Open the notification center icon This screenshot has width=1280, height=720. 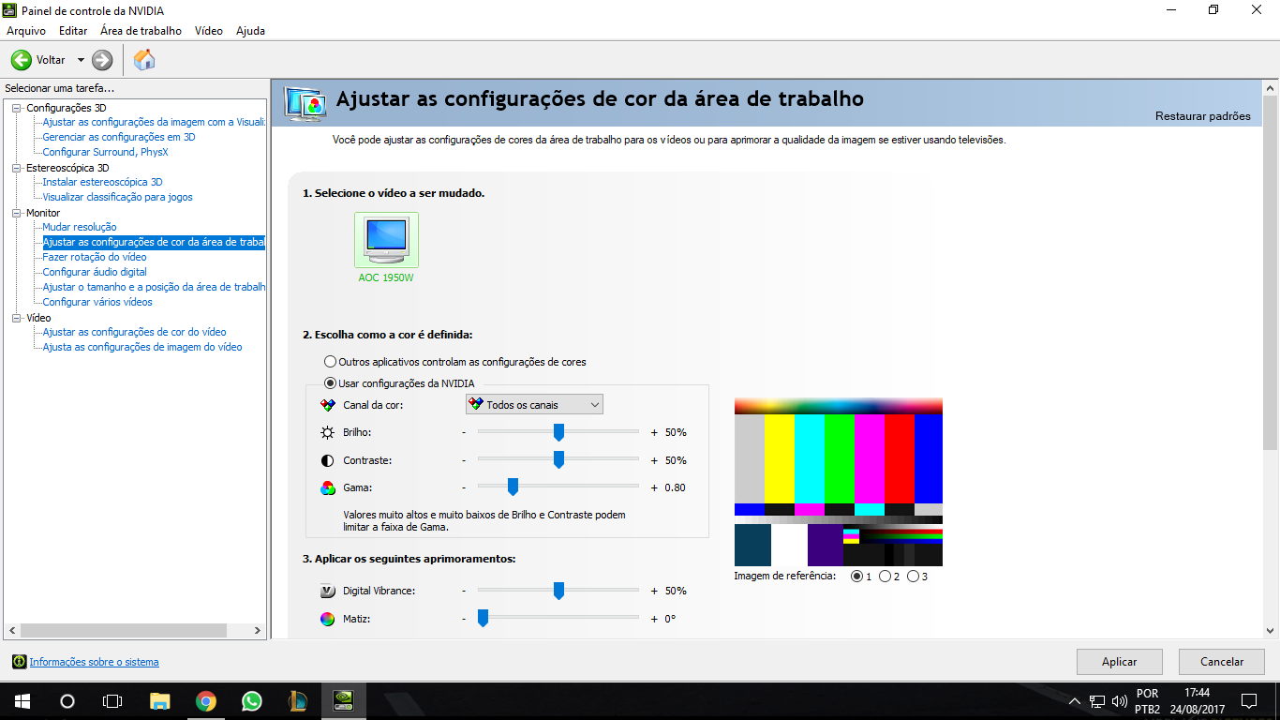[x=1248, y=701]
